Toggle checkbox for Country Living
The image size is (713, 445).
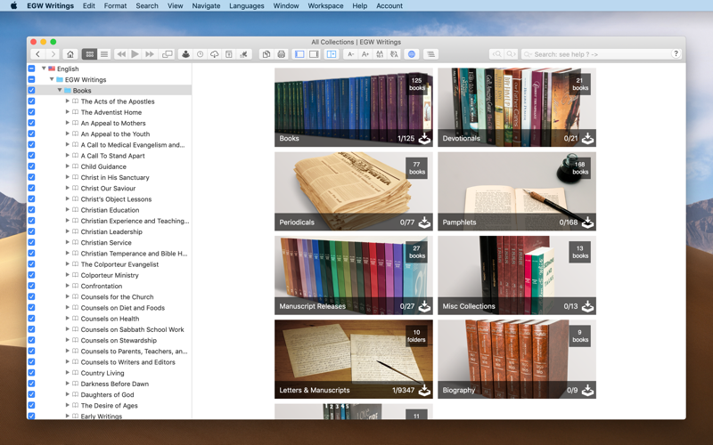coord(31,373)
